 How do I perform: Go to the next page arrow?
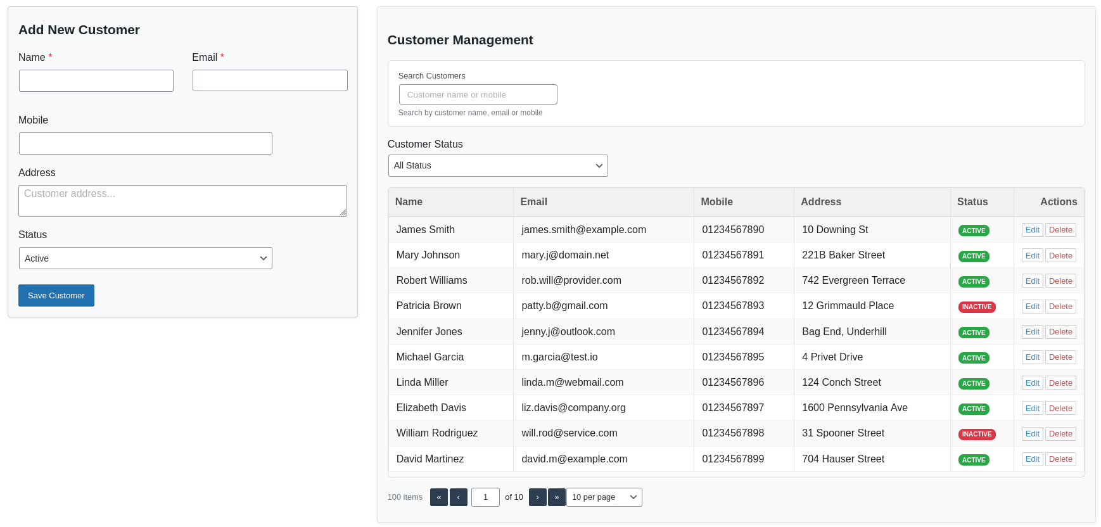coord(537,497)
